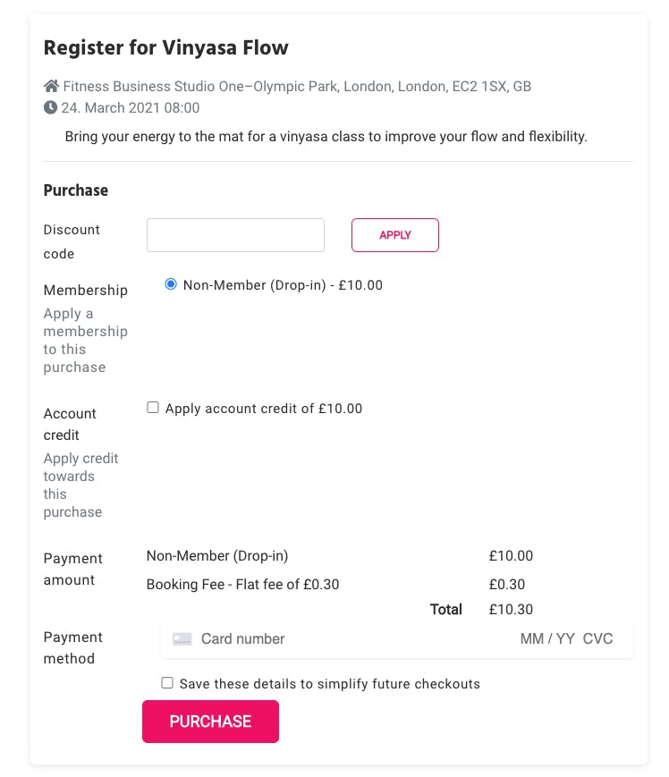Click the Apply account credit label text
This screenshot has height=777, width=669.
[x=264, y=409]
